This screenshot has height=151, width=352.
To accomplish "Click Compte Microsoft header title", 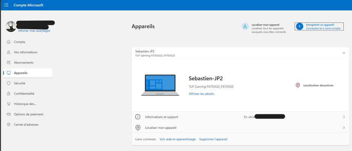I will click(x=28, y=5).
